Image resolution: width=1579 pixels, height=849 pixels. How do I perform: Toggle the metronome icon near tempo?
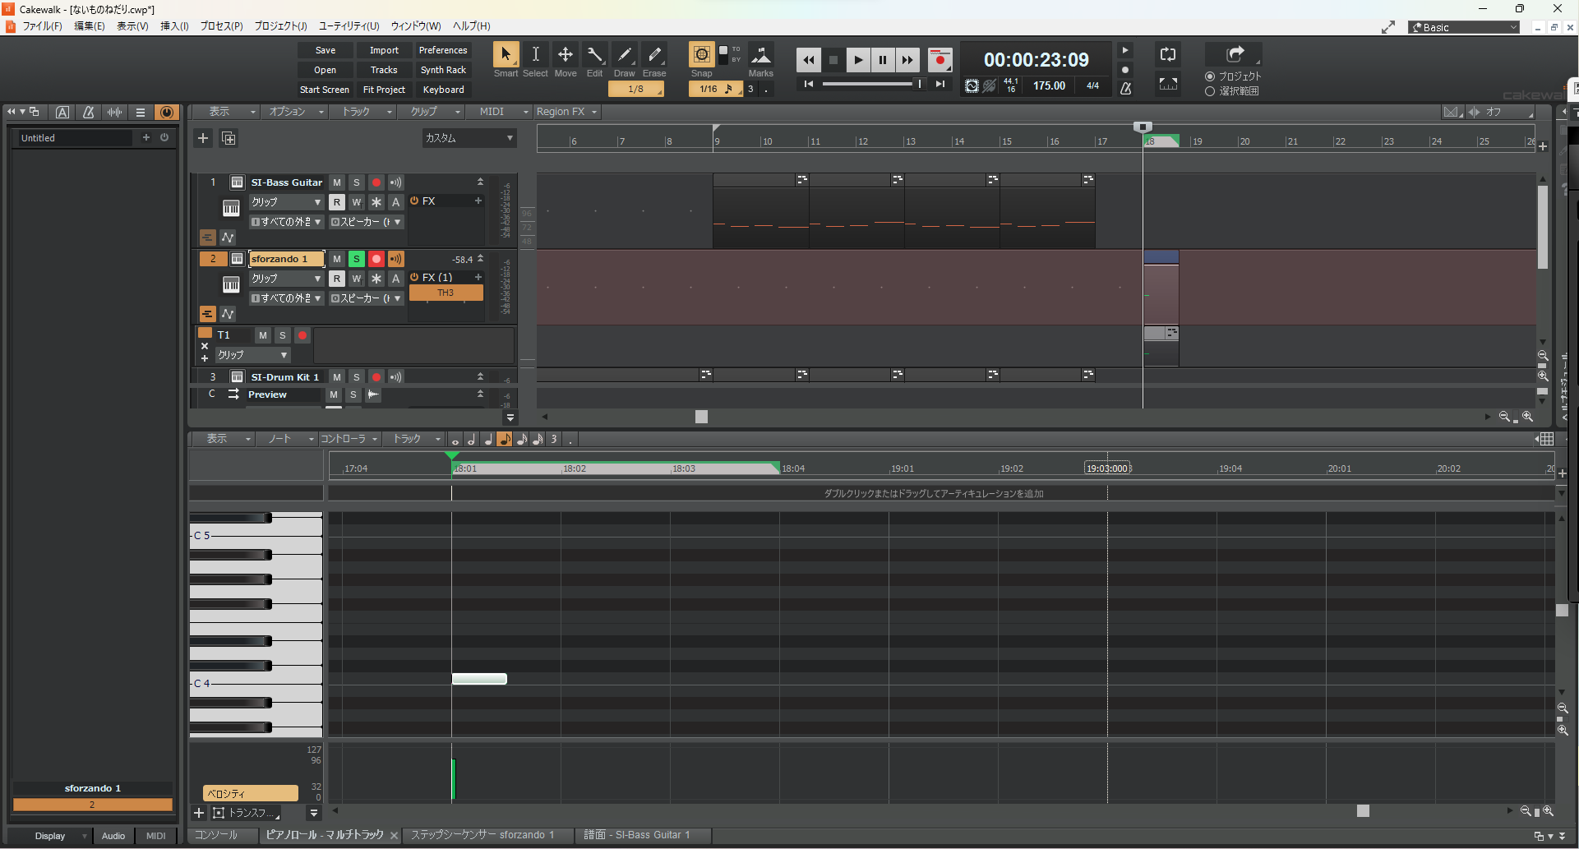[1126, 87]
